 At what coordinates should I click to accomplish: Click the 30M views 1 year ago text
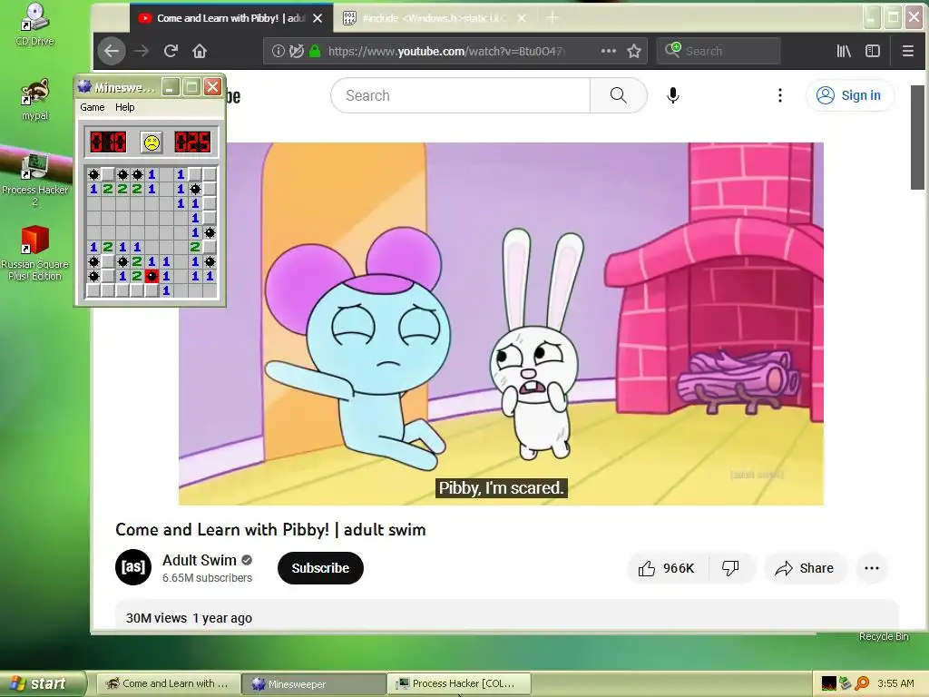[x=189, y=618]
